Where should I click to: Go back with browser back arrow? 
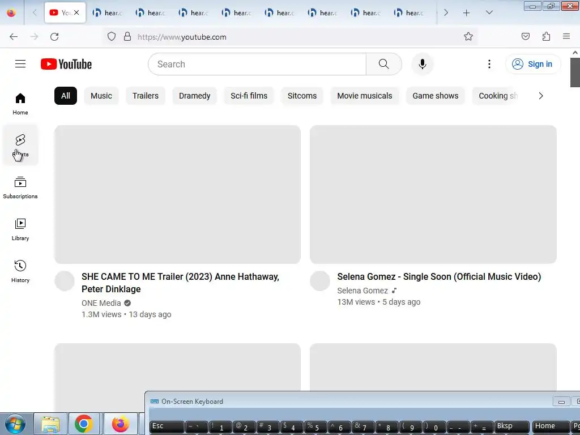tap(14, 37)
